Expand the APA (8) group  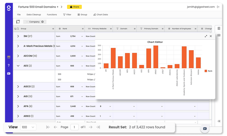[x=18, y=106]
